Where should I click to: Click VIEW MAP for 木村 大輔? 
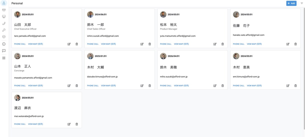[x=108, y=86]
